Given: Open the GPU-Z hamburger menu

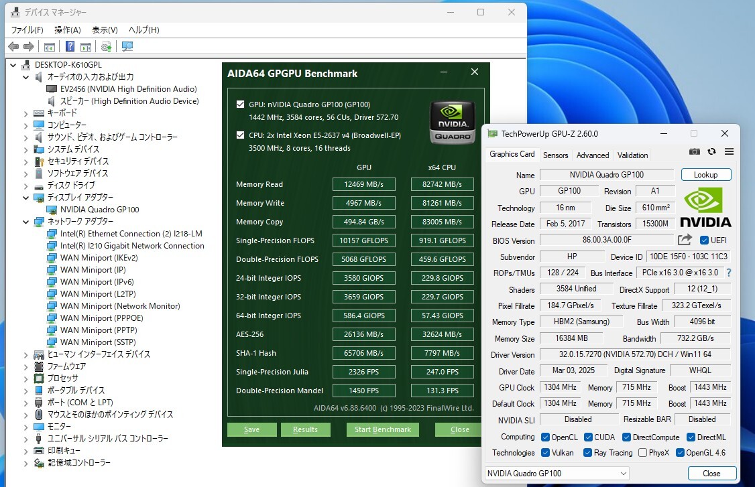Looking at the screenshot, I should point(729,151).
